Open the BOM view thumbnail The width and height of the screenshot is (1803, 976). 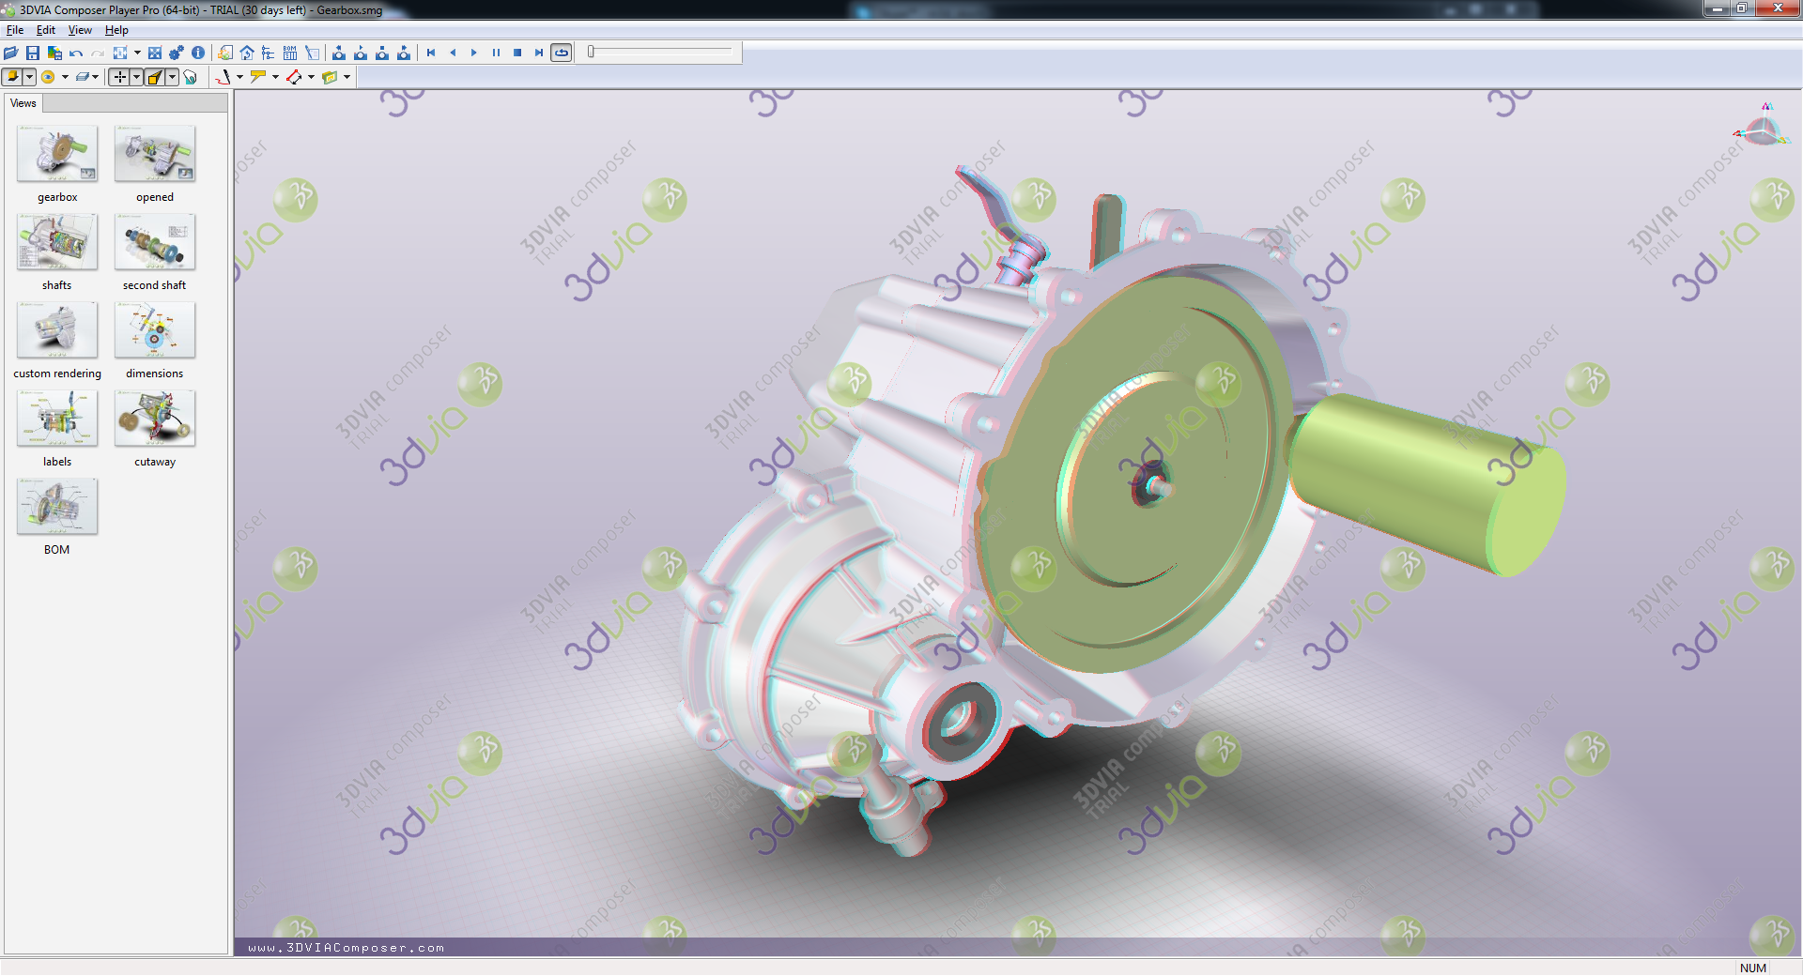57,507
